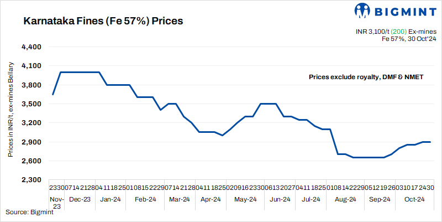
Task: Click the royalty, DMF & NMET note
Action: 366,77
